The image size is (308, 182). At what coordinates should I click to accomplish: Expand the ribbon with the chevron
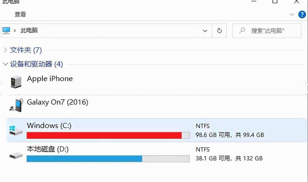[x=292, y=14]
